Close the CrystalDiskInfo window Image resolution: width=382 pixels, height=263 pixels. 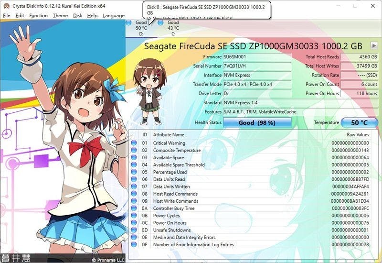[373, 6]
